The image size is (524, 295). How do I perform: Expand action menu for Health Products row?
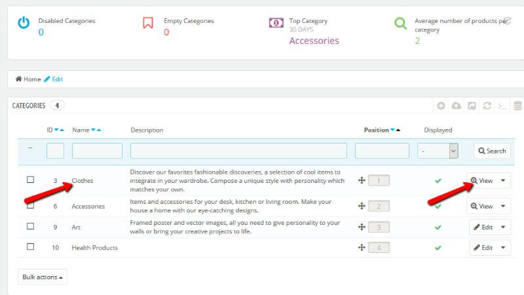click(503, 248)
